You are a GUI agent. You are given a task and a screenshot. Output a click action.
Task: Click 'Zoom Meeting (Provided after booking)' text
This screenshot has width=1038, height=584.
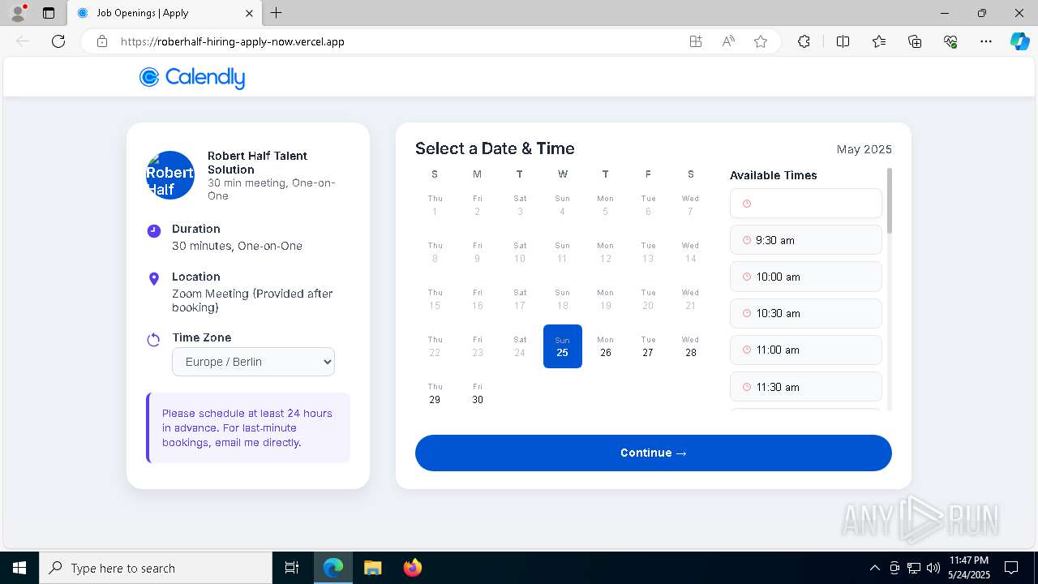[x=252, y=300]
